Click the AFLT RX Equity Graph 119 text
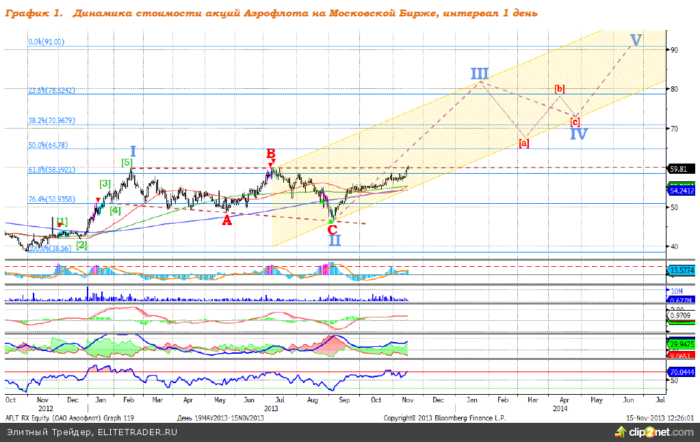The width and height of the screenshot is (700, 442). 69,418
